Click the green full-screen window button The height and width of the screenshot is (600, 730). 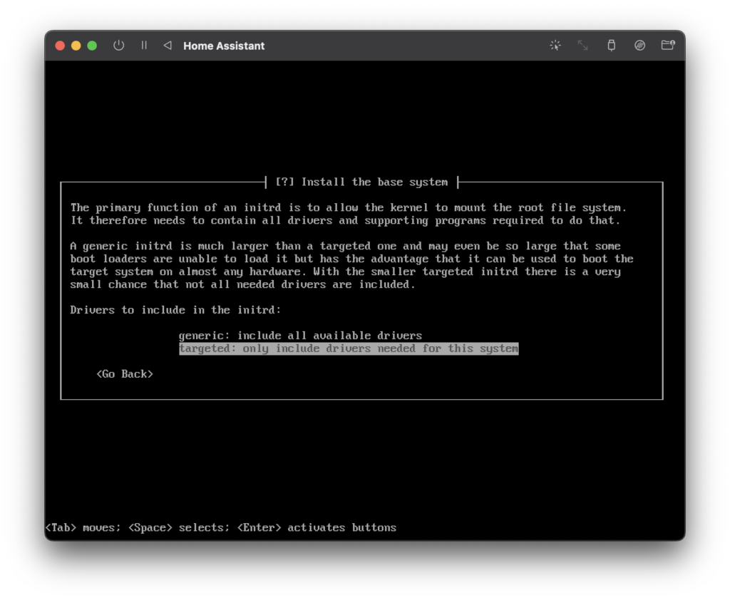click(x=92, y=46)
